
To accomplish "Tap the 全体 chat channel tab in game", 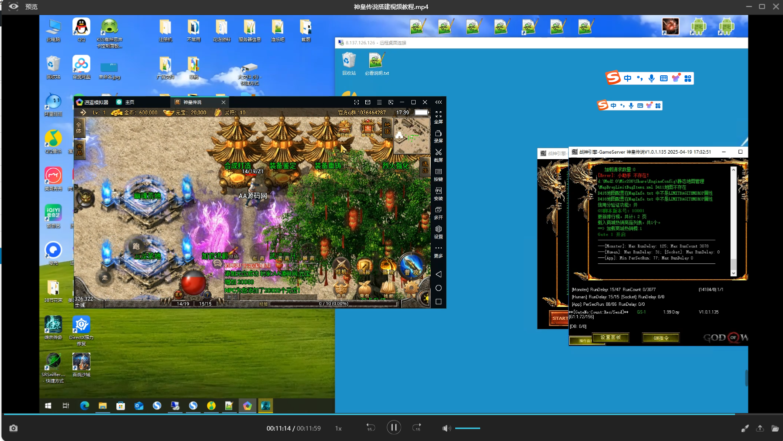I will tap(79, 127).
